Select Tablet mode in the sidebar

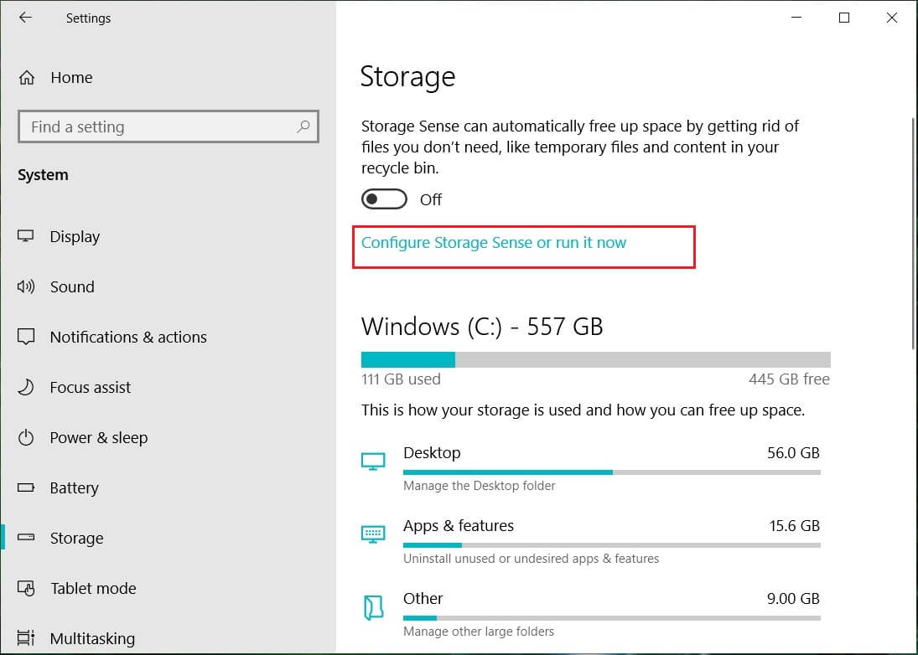(93, 589)
